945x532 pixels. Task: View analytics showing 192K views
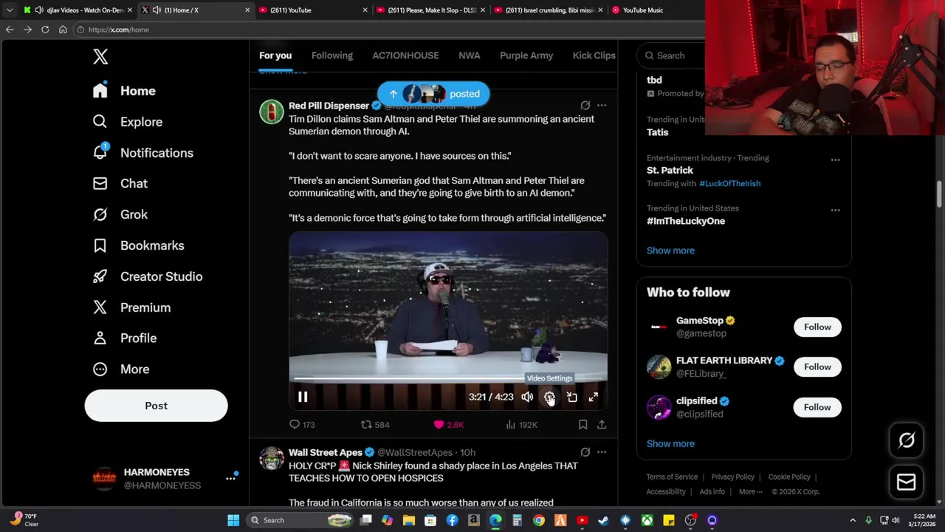click(x=521, y=424)
